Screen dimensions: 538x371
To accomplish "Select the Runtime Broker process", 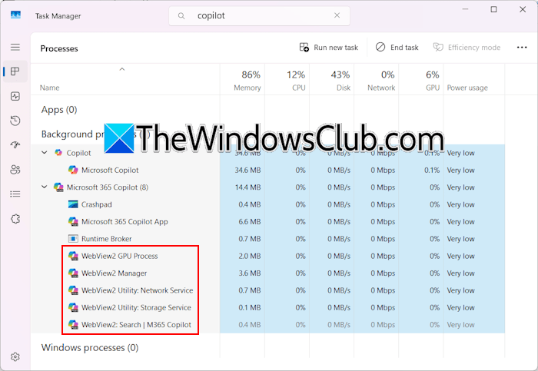I will (x=267, y=239).
